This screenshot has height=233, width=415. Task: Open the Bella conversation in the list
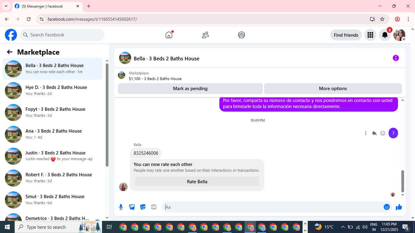pos(53,69)
